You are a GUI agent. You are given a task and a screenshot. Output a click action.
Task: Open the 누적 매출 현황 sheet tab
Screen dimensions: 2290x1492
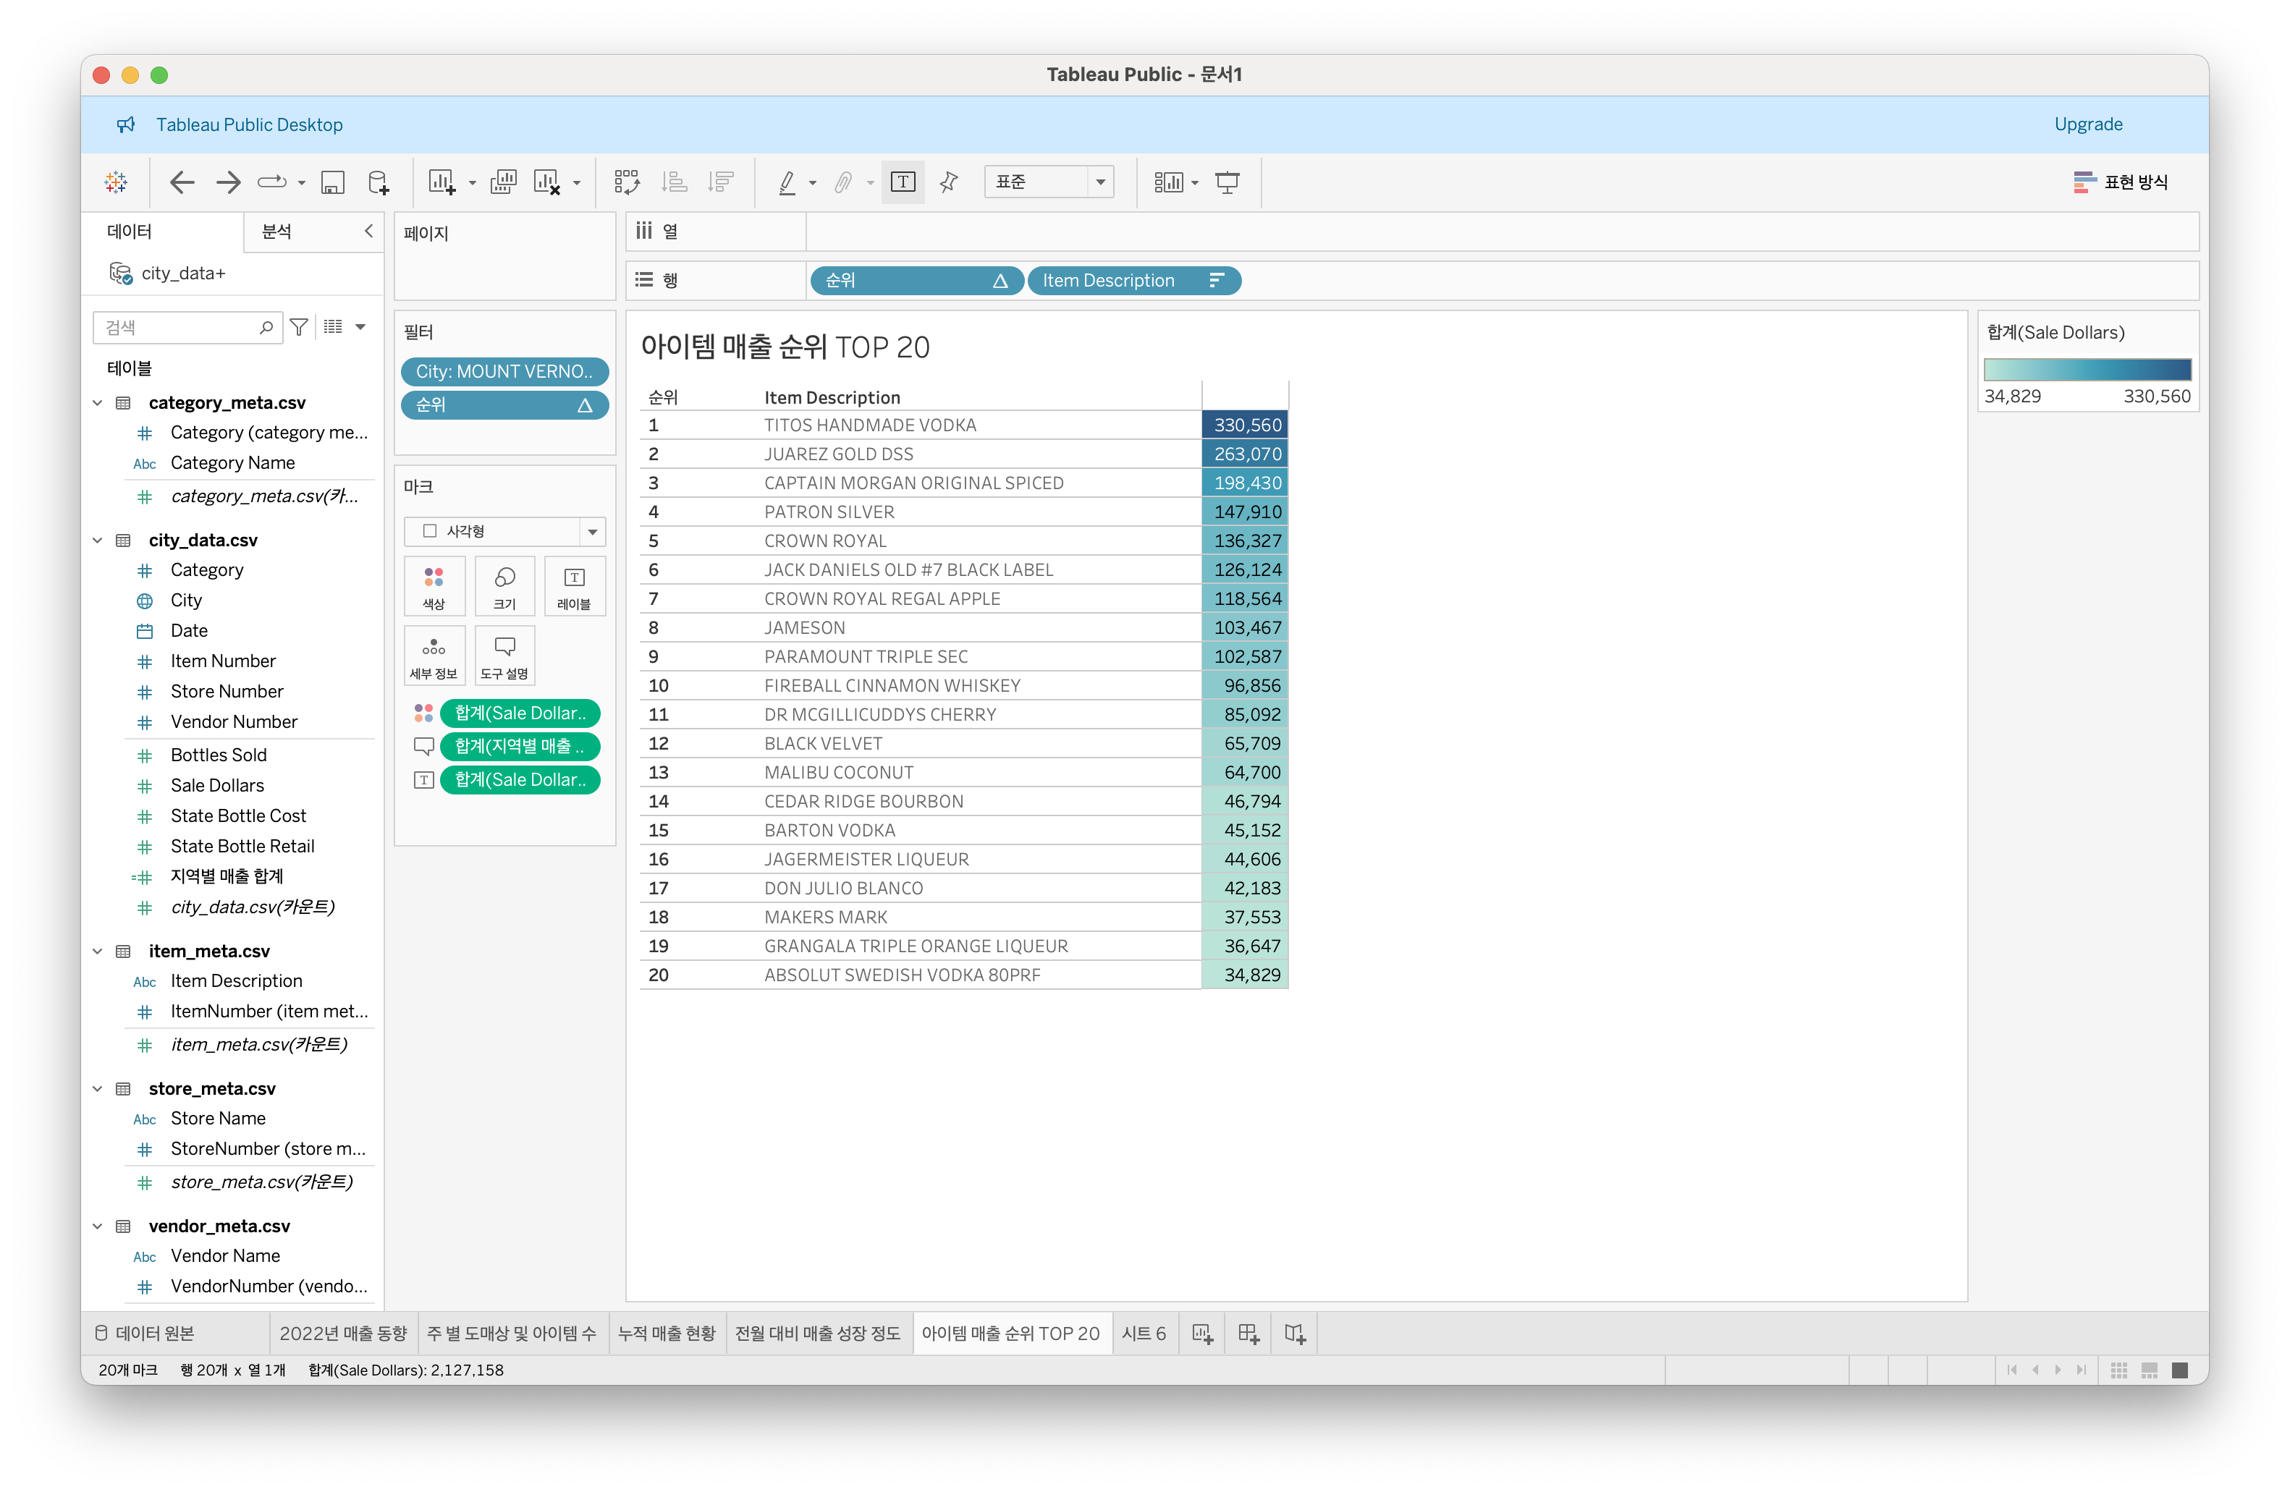666,1334
